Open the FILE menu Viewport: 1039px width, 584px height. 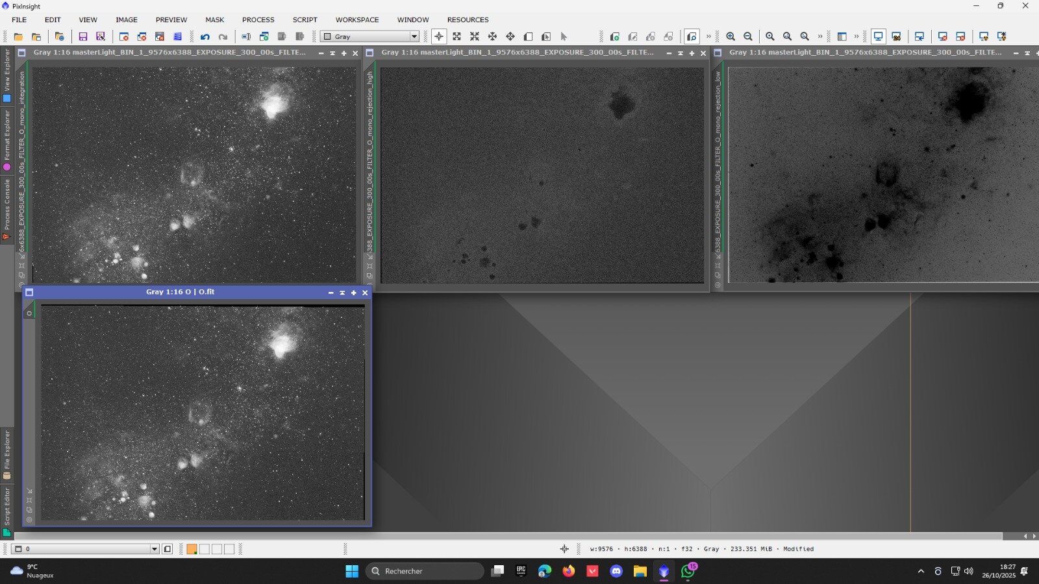point(19,19)
